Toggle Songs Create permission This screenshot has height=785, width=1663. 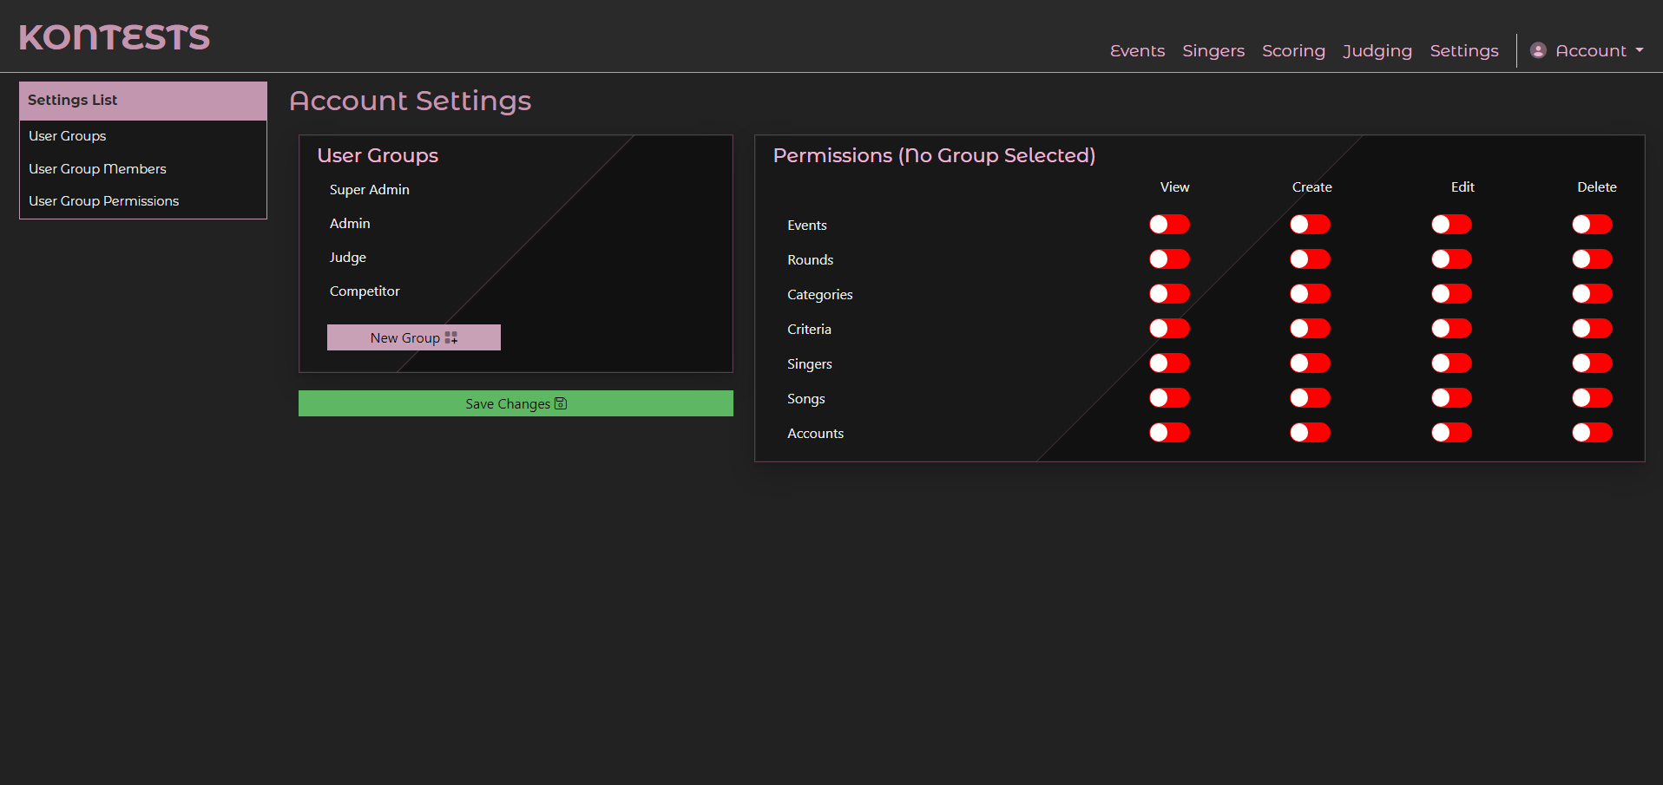[1310, 398]
